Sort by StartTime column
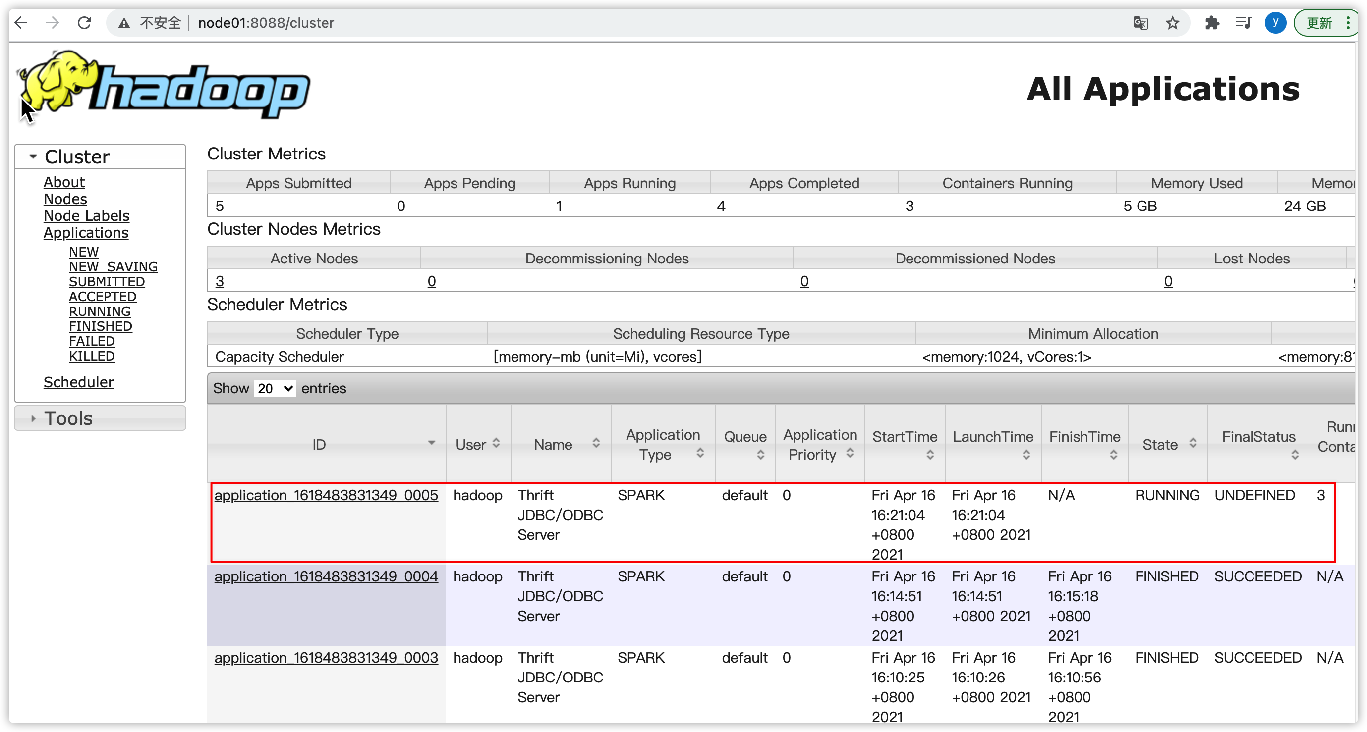Viewport: 1367px width, 732px height. pos(905,444)
